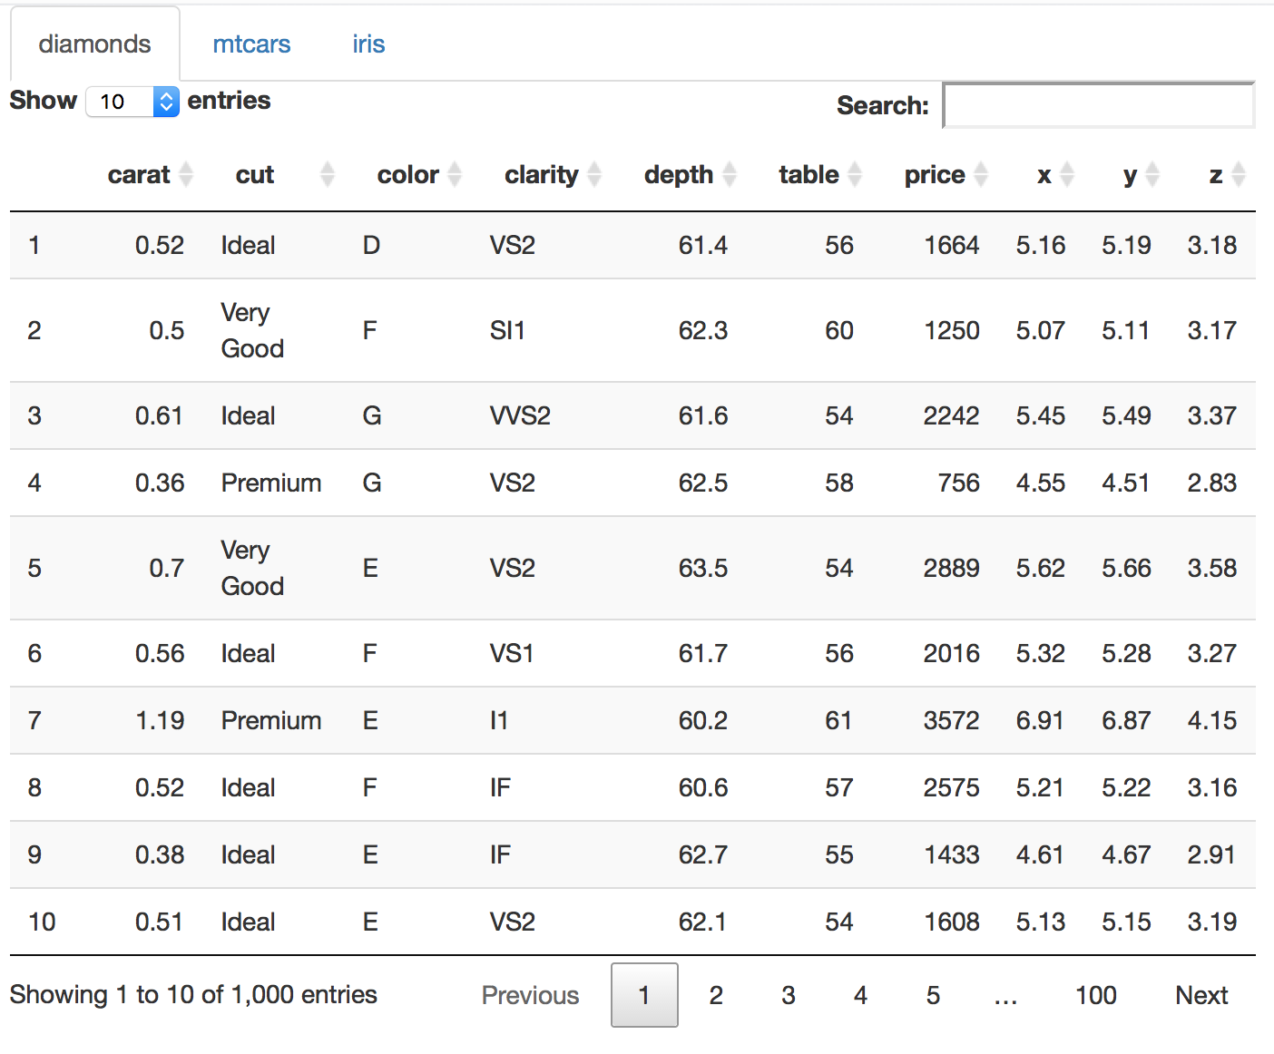This screenshot has height=1054, width=1274.
Task: Go to the Next page
Action: 1201,995
